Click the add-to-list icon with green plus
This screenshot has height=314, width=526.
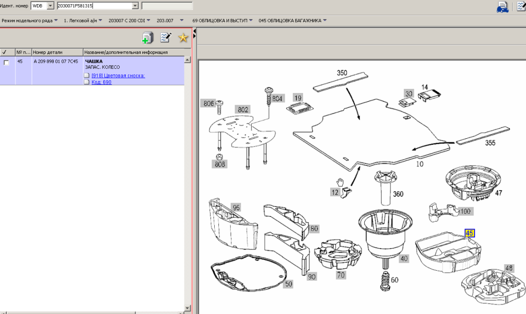tap(147, 38)
